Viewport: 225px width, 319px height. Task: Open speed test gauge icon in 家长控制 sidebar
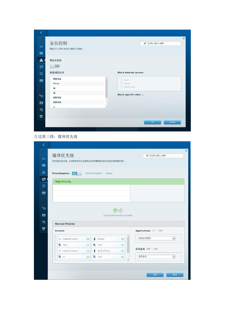(41, 74)
